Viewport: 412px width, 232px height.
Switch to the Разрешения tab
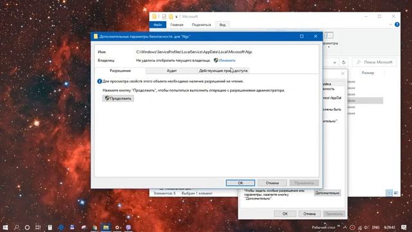tap(120, 70)
